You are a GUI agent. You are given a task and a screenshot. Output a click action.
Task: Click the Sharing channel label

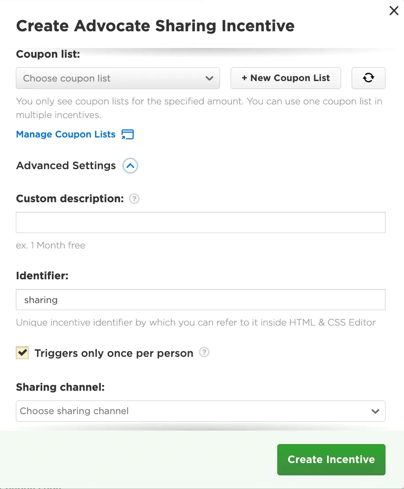pos(60,387)
